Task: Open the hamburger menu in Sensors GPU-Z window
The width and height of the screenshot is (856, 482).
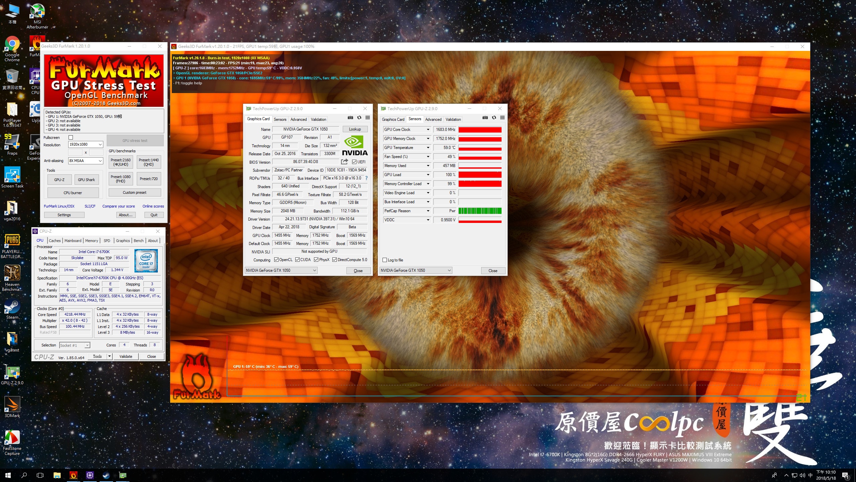Action: point(502,118)
